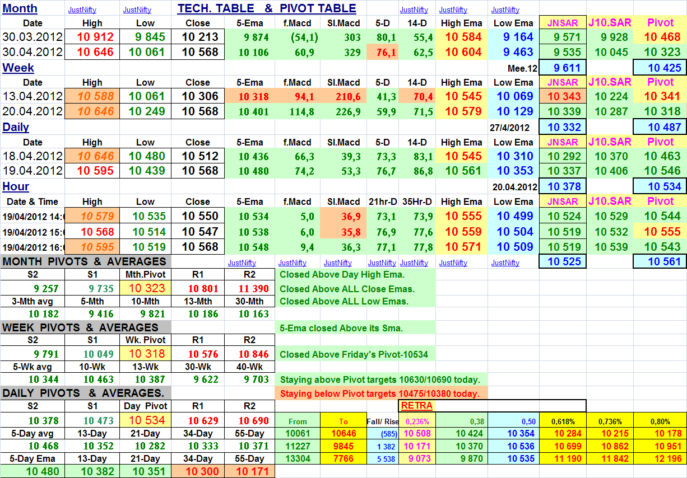Click highlighted 34-Day Ema value 10 300
Image resolution: width=687 pixels, height=478 pixels.
(198, 471)
